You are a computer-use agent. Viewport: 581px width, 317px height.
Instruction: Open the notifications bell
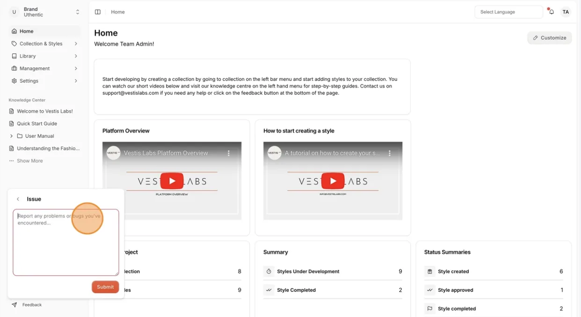point(552,12)
